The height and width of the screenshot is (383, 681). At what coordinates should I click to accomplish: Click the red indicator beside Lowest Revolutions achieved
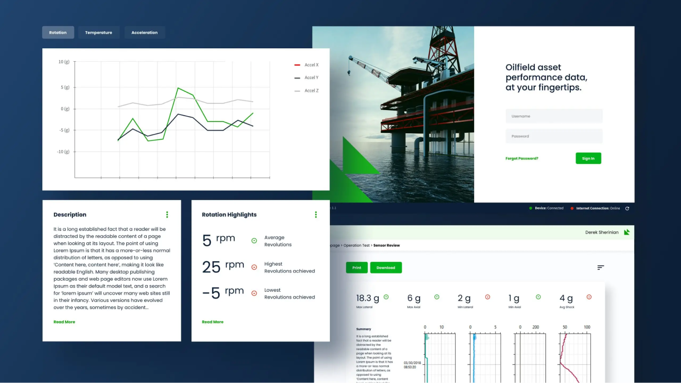pyautogui.click(x=254, y=294)
